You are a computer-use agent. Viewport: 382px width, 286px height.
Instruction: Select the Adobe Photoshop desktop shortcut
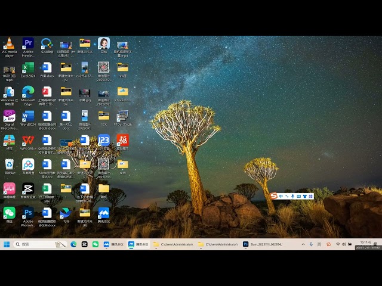click(28, 217)
